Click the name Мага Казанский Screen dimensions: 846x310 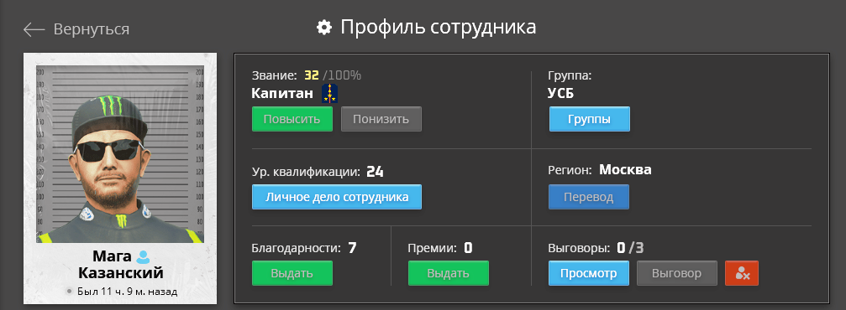pos(120,264)
